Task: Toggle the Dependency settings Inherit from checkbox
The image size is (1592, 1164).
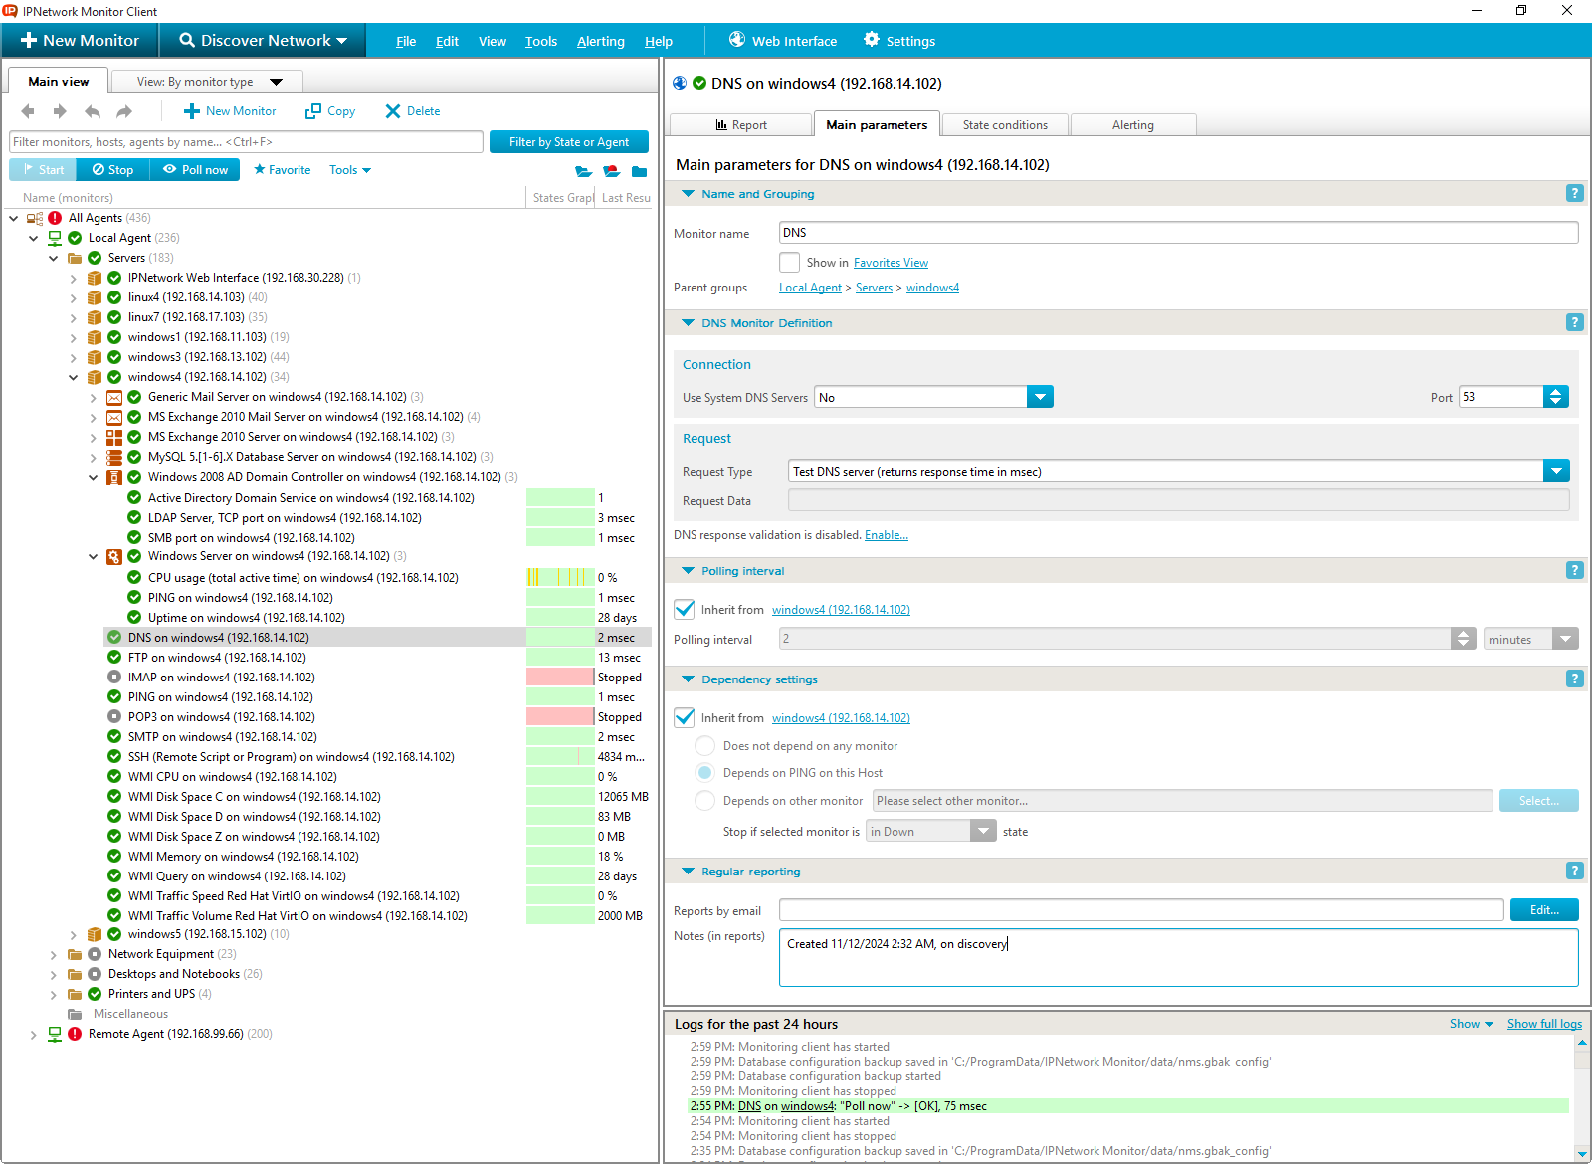Action: [x=684, y=717]
